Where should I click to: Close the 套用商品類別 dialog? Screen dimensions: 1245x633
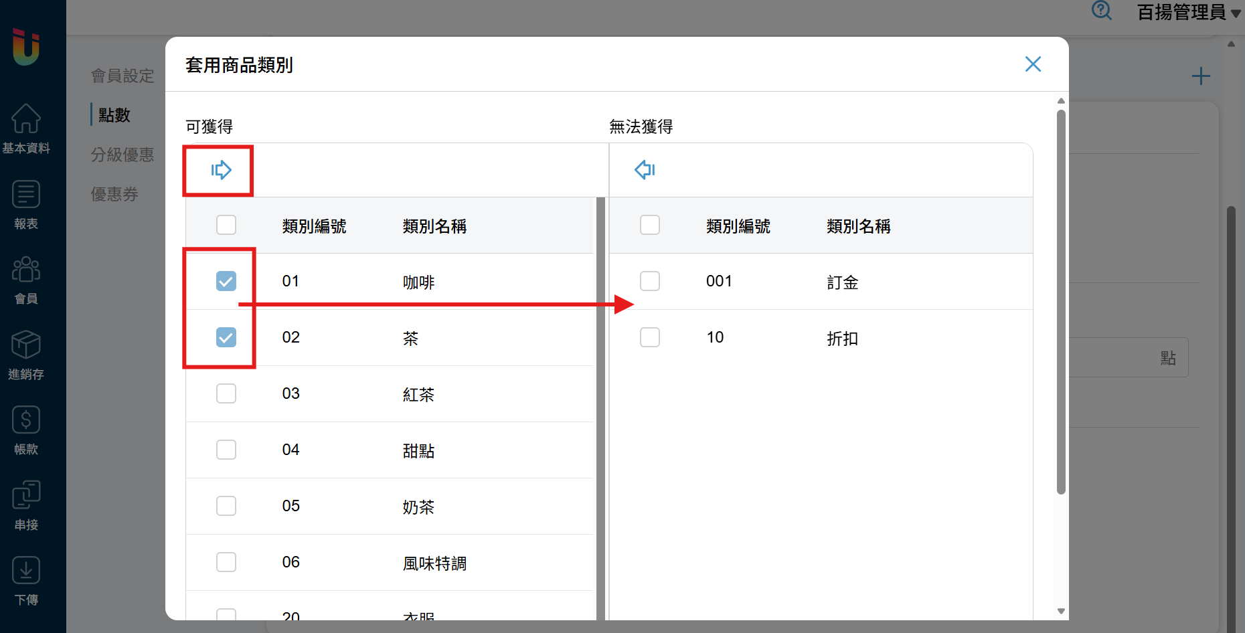point(1033,64)
